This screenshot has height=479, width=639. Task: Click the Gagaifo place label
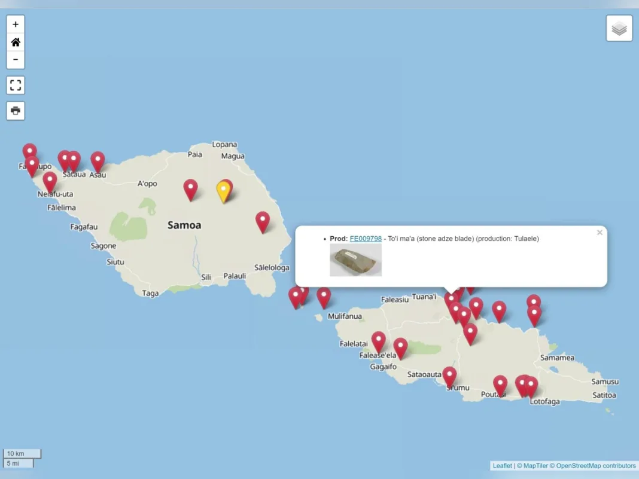point(383,367)
